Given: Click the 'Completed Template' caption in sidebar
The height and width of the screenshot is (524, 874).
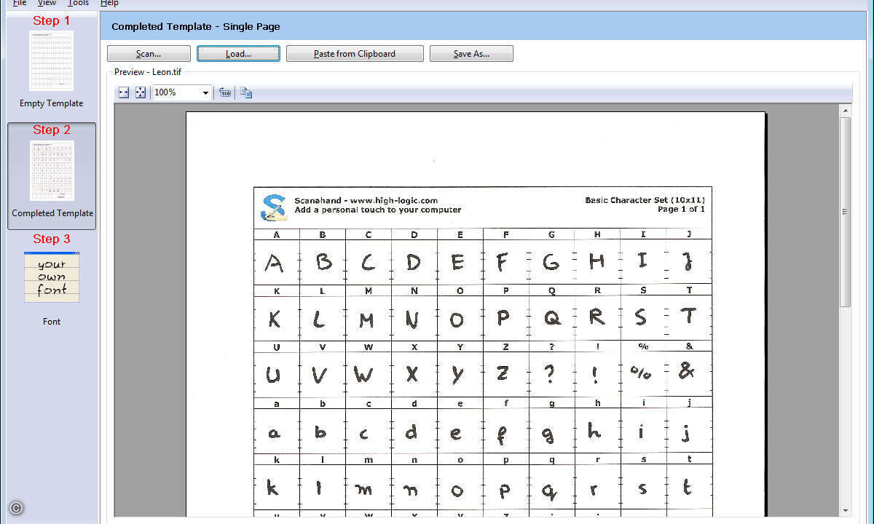Looking at the screenshot, I should pyautogui.click(x=52, y=213).
